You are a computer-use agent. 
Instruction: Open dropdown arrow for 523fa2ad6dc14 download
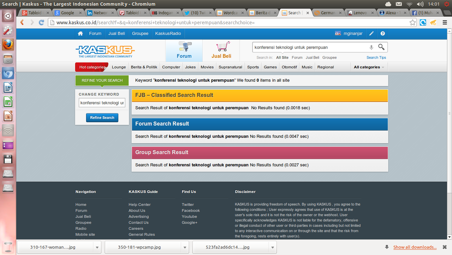click(x=272, y=247)
